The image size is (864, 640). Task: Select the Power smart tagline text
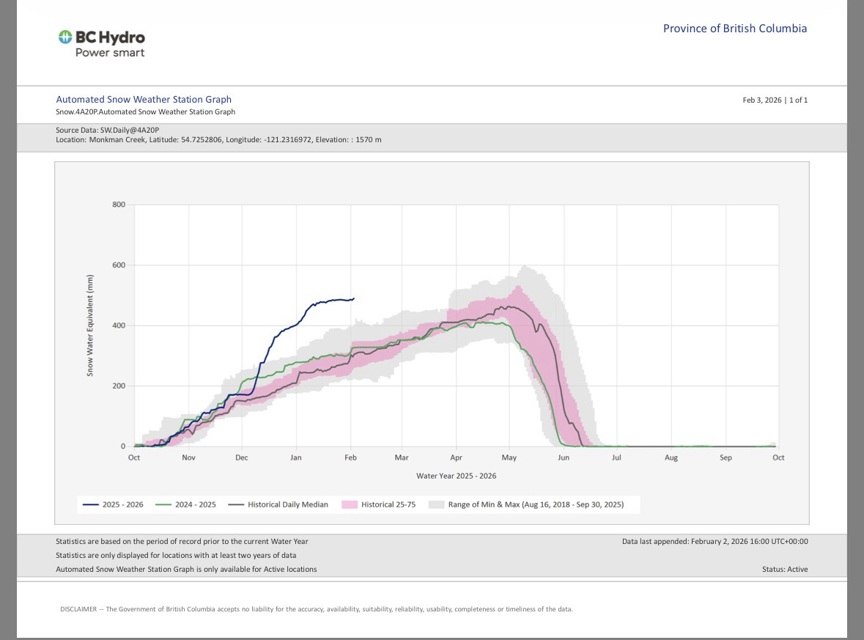pyautogui.click(x=110, y=53)
